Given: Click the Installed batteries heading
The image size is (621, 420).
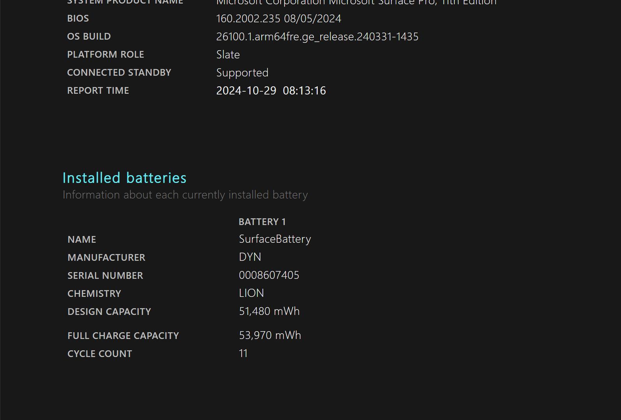Looking at the screenshot, I should point(125,178).
